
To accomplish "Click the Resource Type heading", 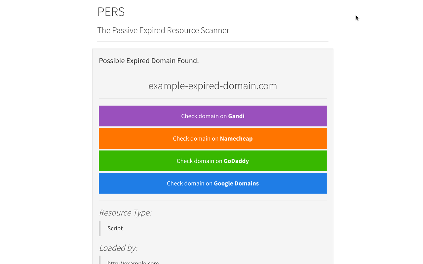I will pyautogui.click(x=125, y=213).
